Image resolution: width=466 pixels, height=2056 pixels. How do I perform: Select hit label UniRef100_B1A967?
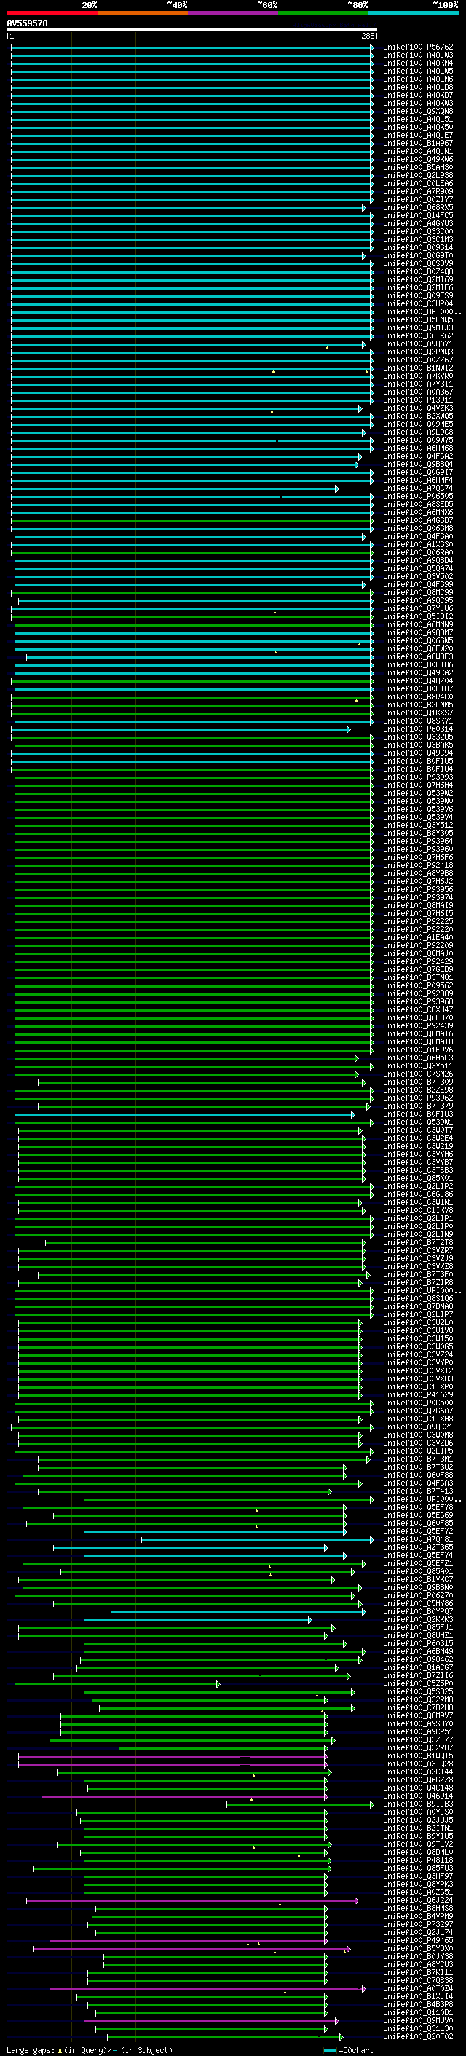(x=418, y=144)
